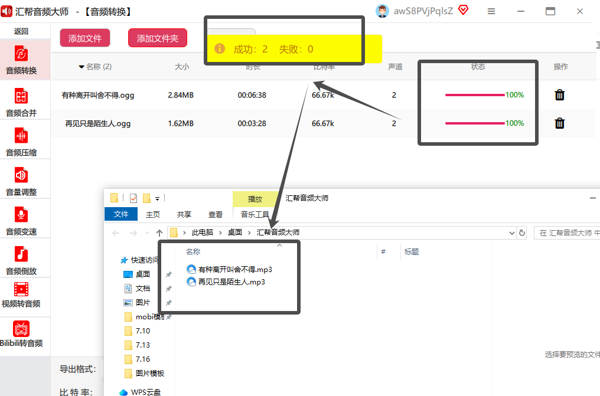Open the 音量调整 volume adjust tool
Screen dimensions: 600x396
tap(21, 182)
